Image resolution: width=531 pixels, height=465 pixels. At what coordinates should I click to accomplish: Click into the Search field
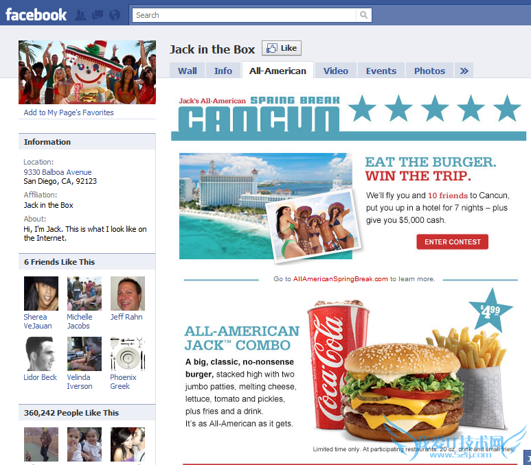[244, 15]
